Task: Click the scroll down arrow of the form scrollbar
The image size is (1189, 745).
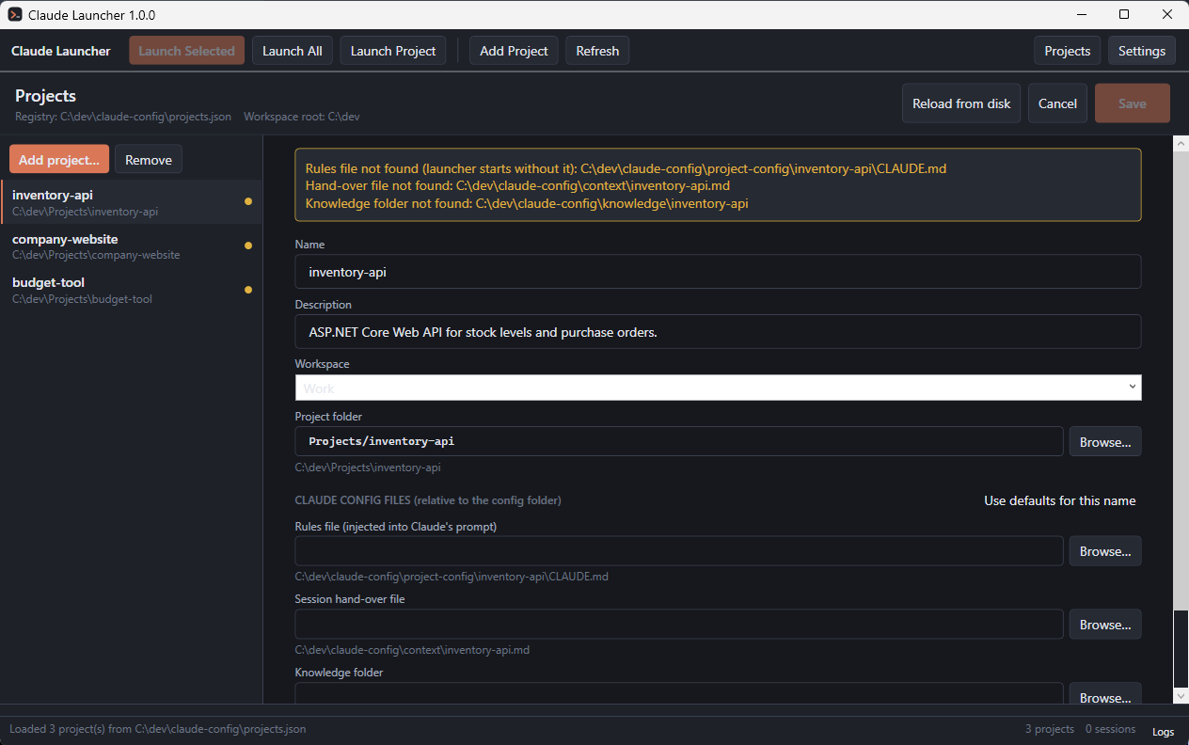Action: [x=1181, y=695]
